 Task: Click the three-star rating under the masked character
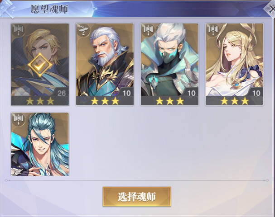click(x=170, y=101)
